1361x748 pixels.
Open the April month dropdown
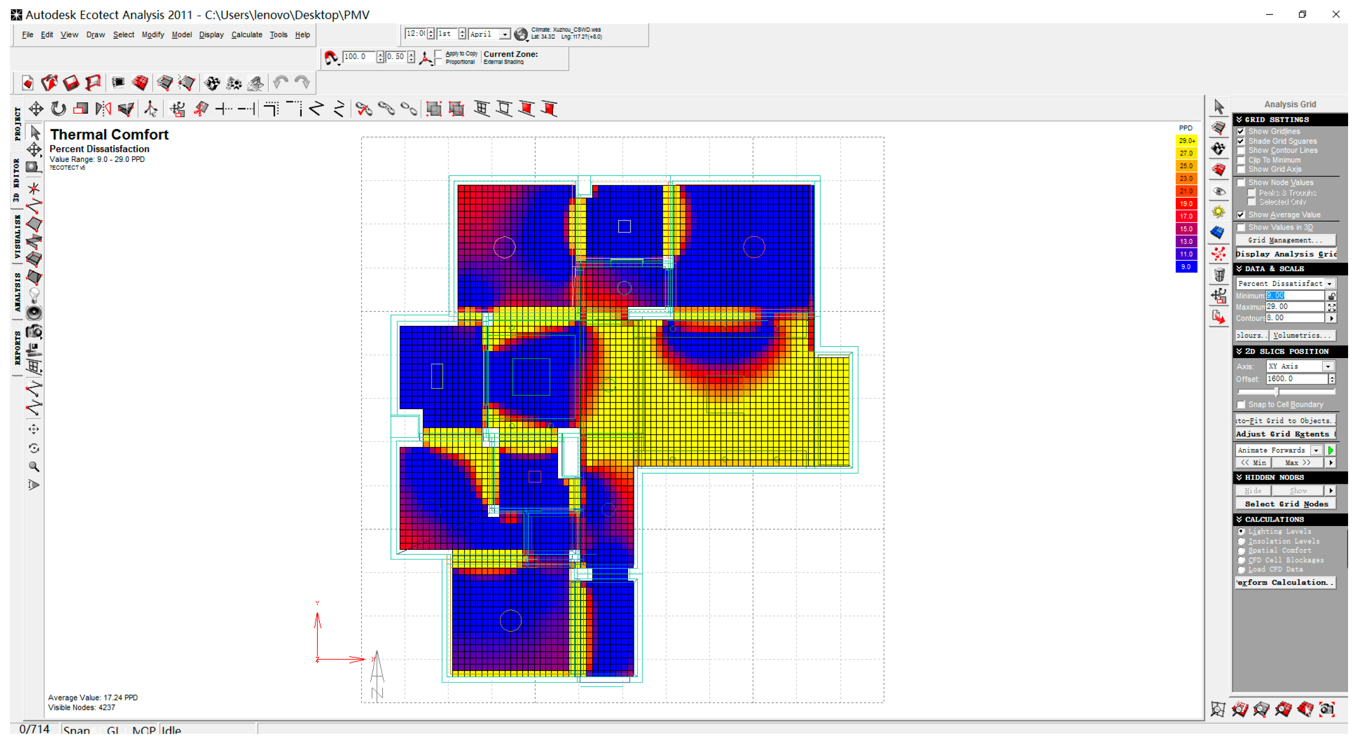tap(504, 34)
